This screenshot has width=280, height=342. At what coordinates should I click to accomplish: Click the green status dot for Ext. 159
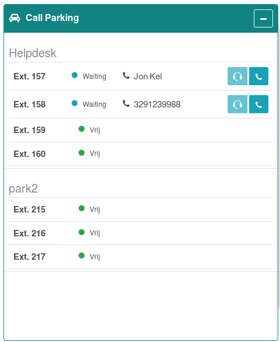tap(81, 129)
